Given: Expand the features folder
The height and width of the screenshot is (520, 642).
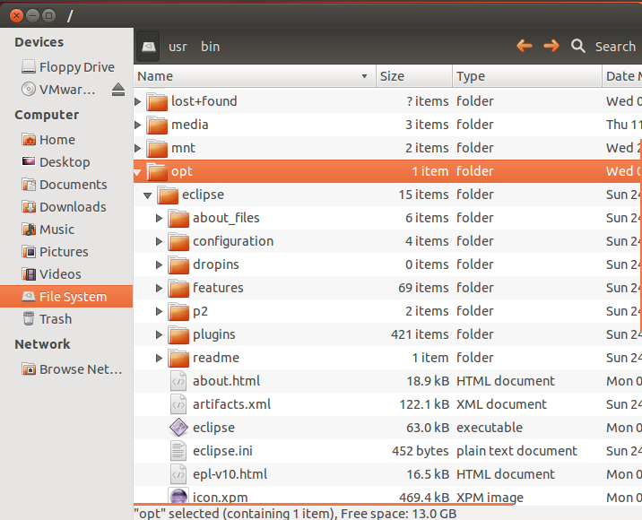Looking at the screenshot, I should coord(159,288).
